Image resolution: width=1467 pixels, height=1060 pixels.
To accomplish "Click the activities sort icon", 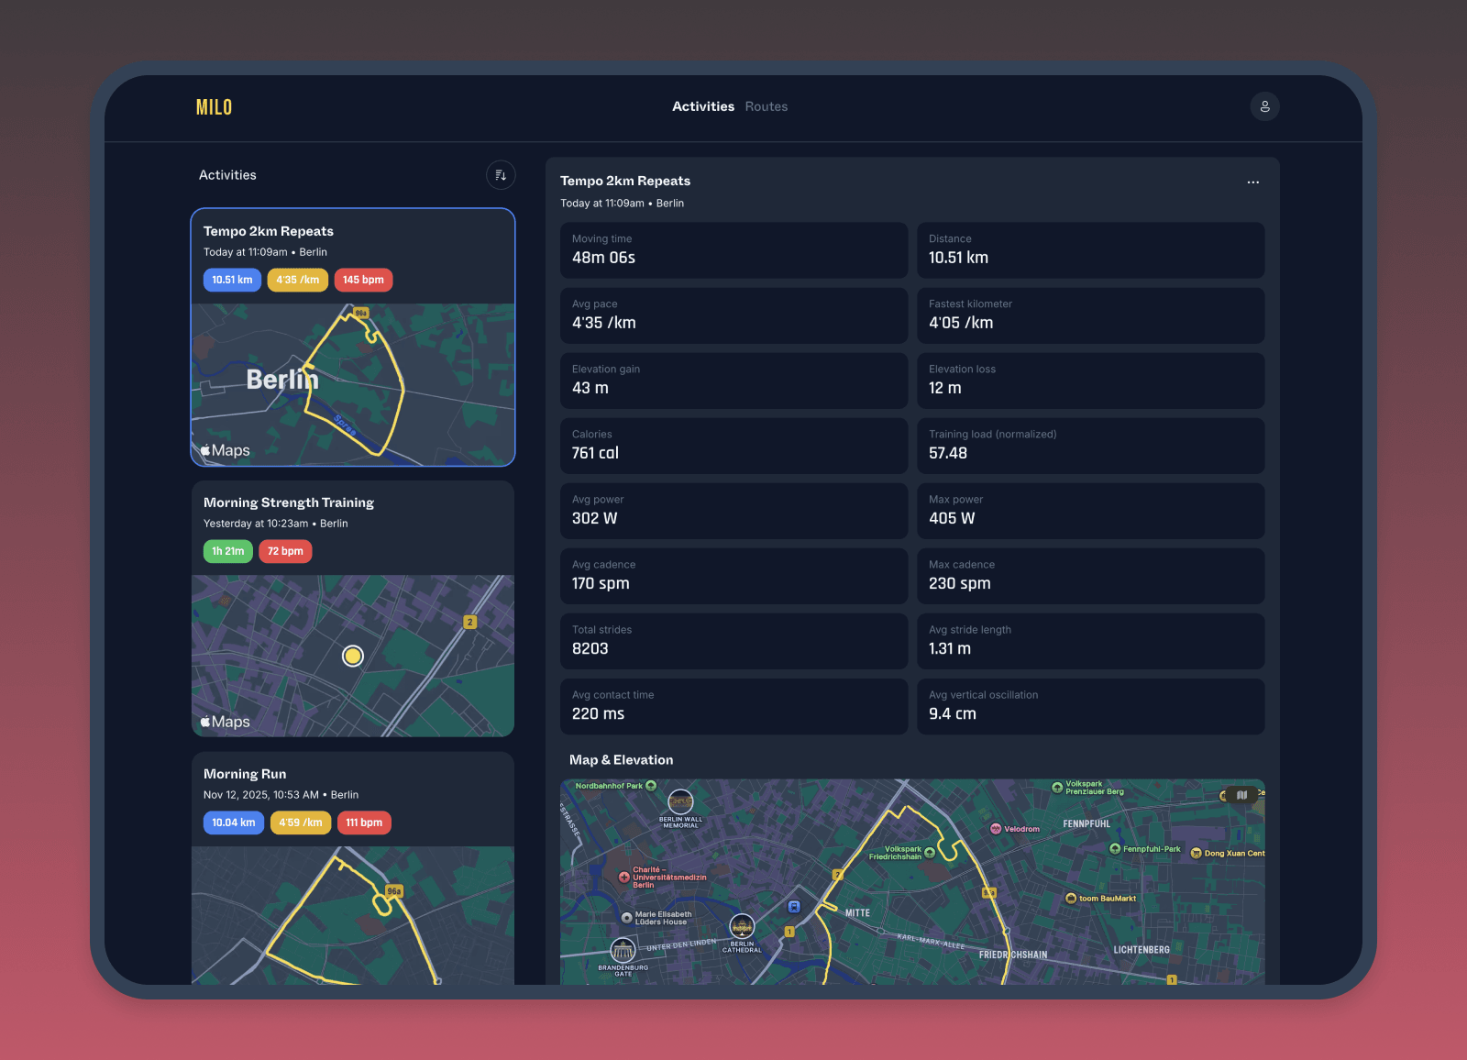I will [501, 175].
